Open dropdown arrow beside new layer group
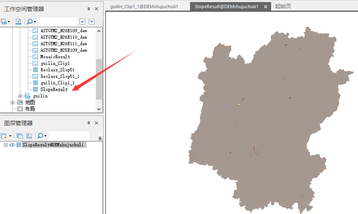The height and width of the screenshot is (214, 358). 10,136
